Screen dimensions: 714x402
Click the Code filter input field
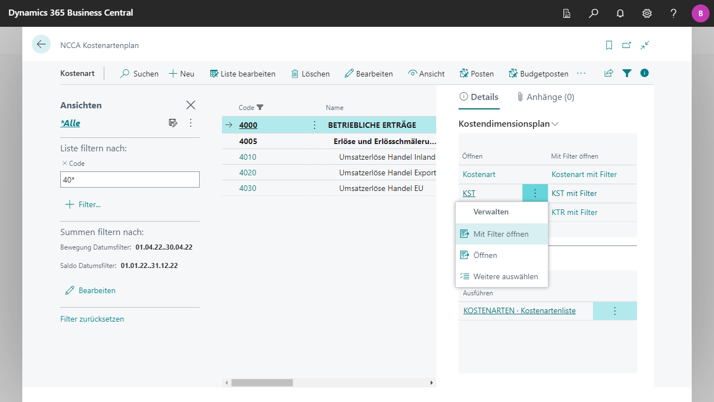(x=129, y=179)
